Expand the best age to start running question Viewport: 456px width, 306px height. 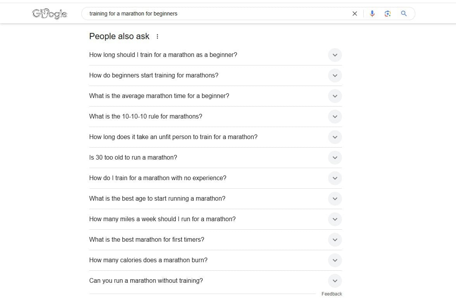coord(335,198)
